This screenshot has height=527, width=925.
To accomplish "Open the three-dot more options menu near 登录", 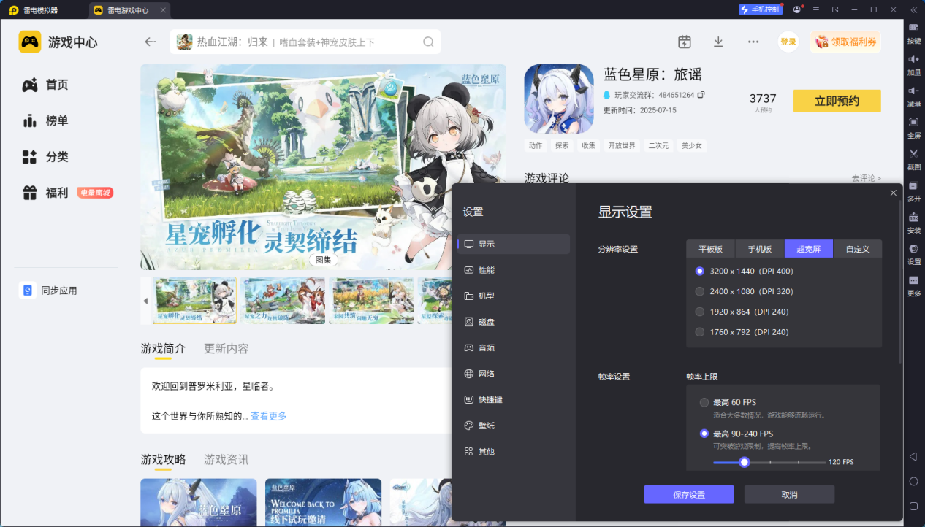I will pyautogui.click(x=753, y=42).
